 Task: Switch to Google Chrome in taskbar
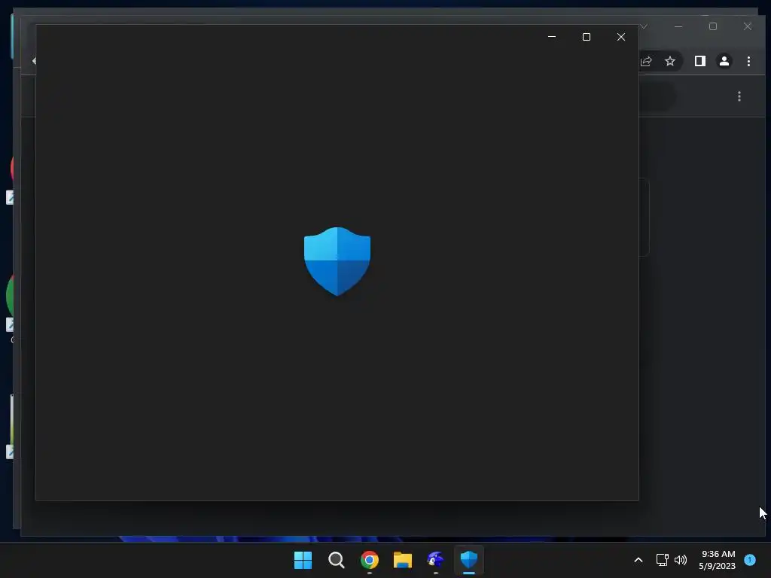coord(369,560)
